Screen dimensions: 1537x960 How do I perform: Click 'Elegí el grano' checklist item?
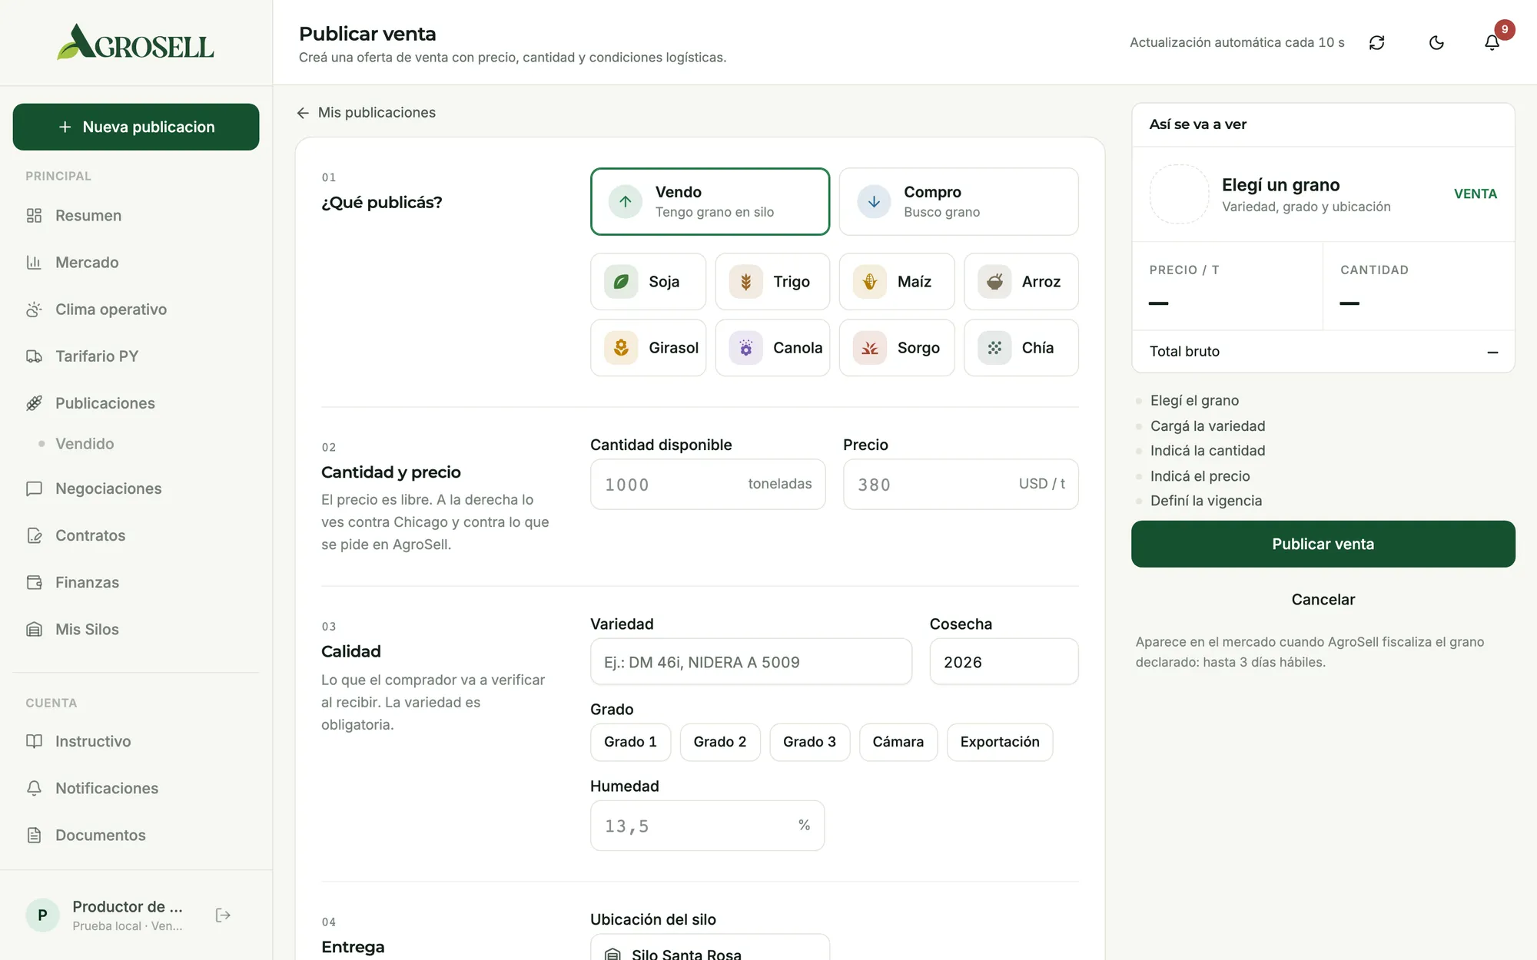coord(1194,401)
